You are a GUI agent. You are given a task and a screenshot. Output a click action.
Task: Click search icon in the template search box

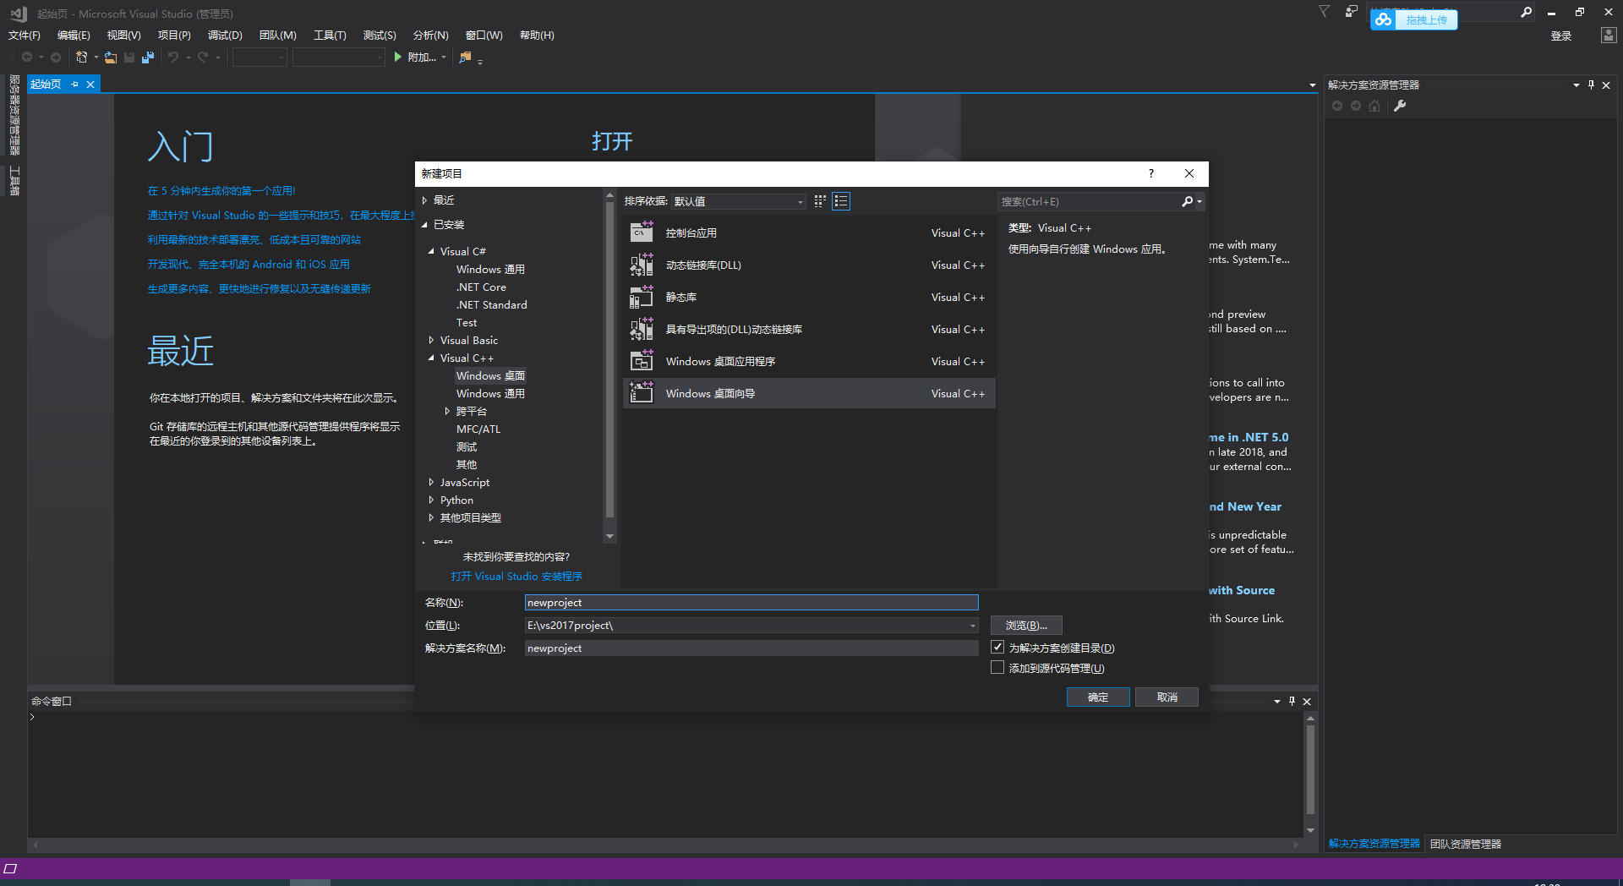tap(1187, 201)
